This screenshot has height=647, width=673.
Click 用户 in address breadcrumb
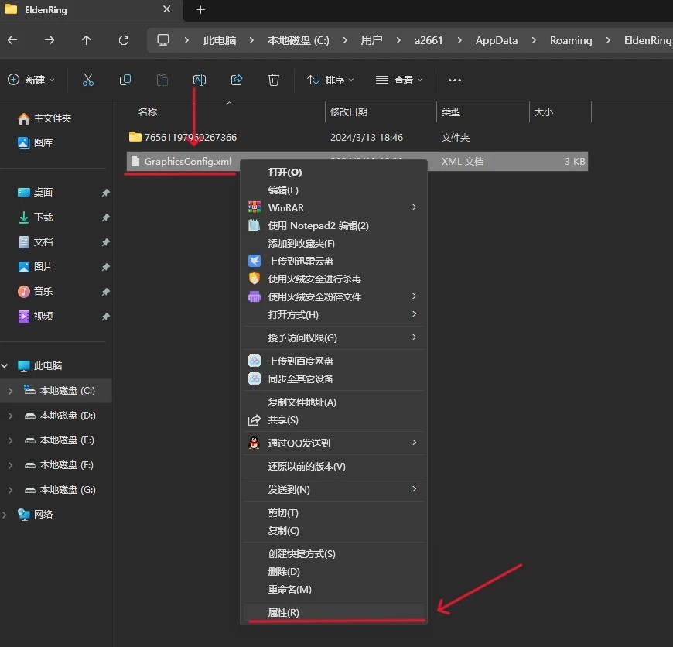371,40
